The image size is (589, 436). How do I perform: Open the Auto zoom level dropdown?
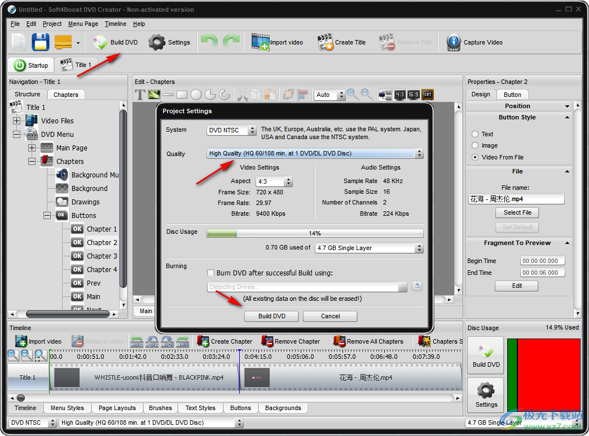pyautogui.click(x=329, y=95)
